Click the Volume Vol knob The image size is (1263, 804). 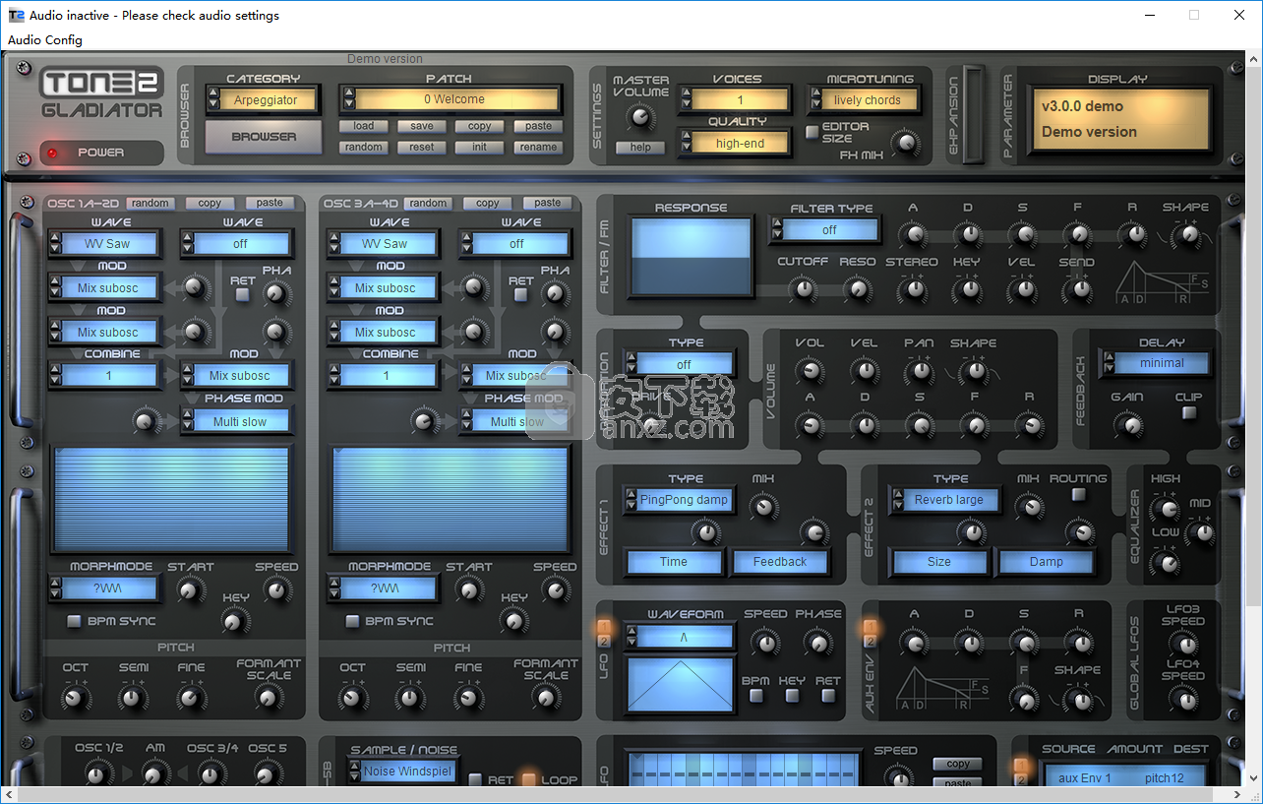(810, 371)
